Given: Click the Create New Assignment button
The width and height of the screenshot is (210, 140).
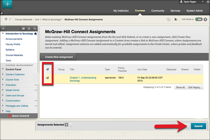Looking at the screenshot, I should click(x=59, y=57).
